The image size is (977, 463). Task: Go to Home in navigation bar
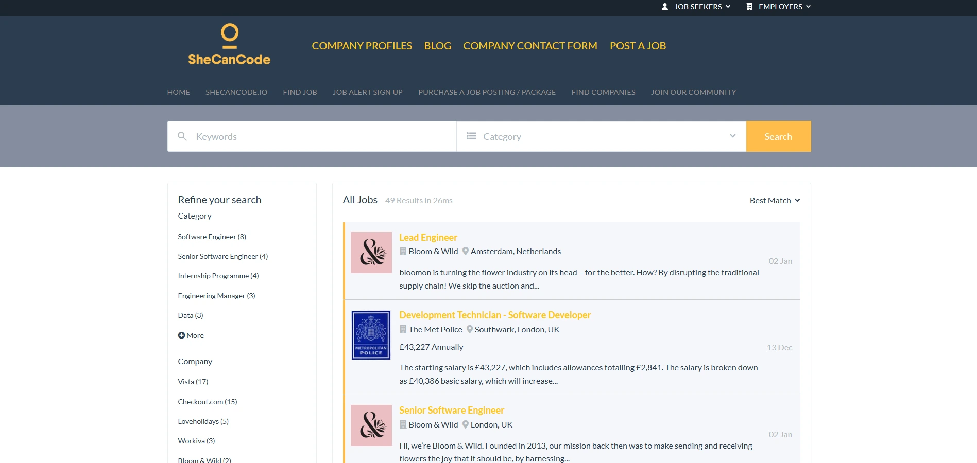pyautogui.click(x=179, y=92)
